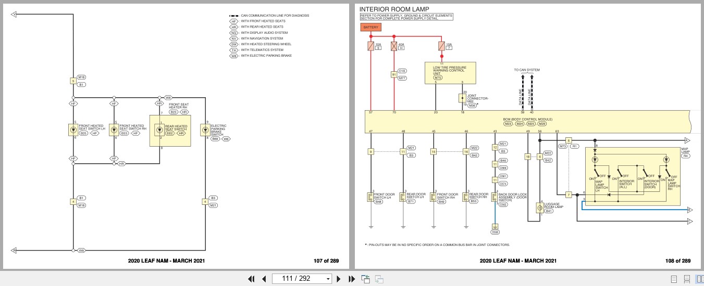The height and width of the screenshot is (286, 704).
Task: Go to the previous page
Action: [264, 279]
